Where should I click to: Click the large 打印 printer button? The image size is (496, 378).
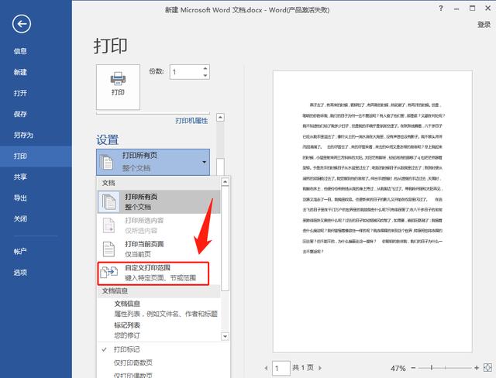tap(118, 87)
